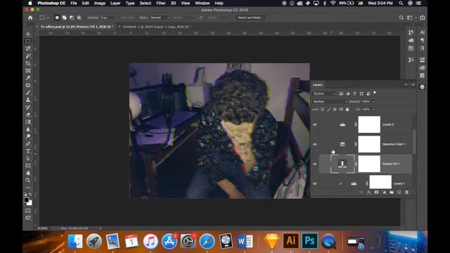Select the Dodge tool

pos(28,136)
